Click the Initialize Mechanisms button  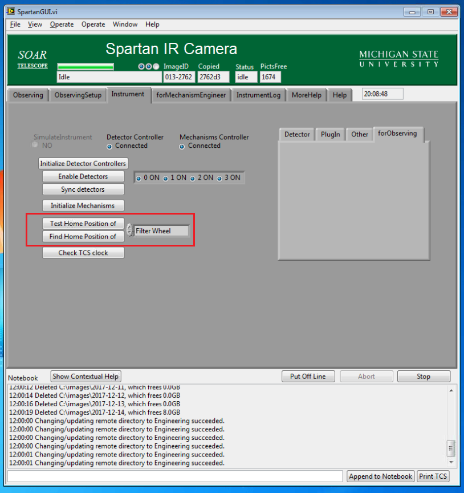pos(83,205)
